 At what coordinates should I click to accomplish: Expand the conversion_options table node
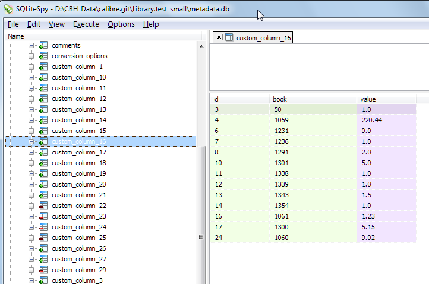(31, 56)
